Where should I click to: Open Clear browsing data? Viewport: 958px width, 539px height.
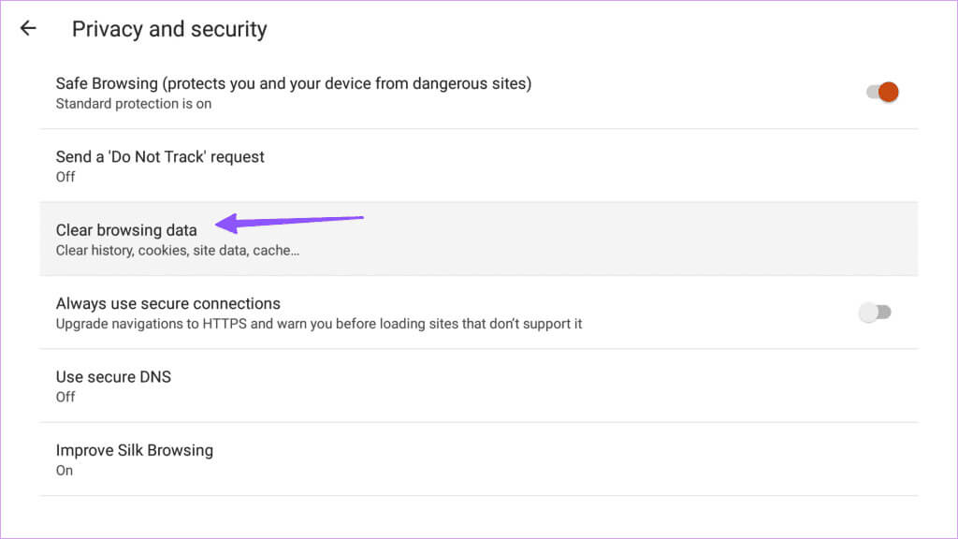coord(478,239)
